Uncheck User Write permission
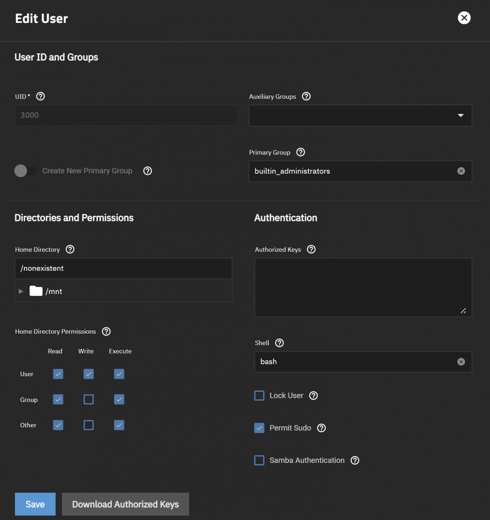This screenshot has width=490, height=520. pyautogui.click(x=88, y=374)
